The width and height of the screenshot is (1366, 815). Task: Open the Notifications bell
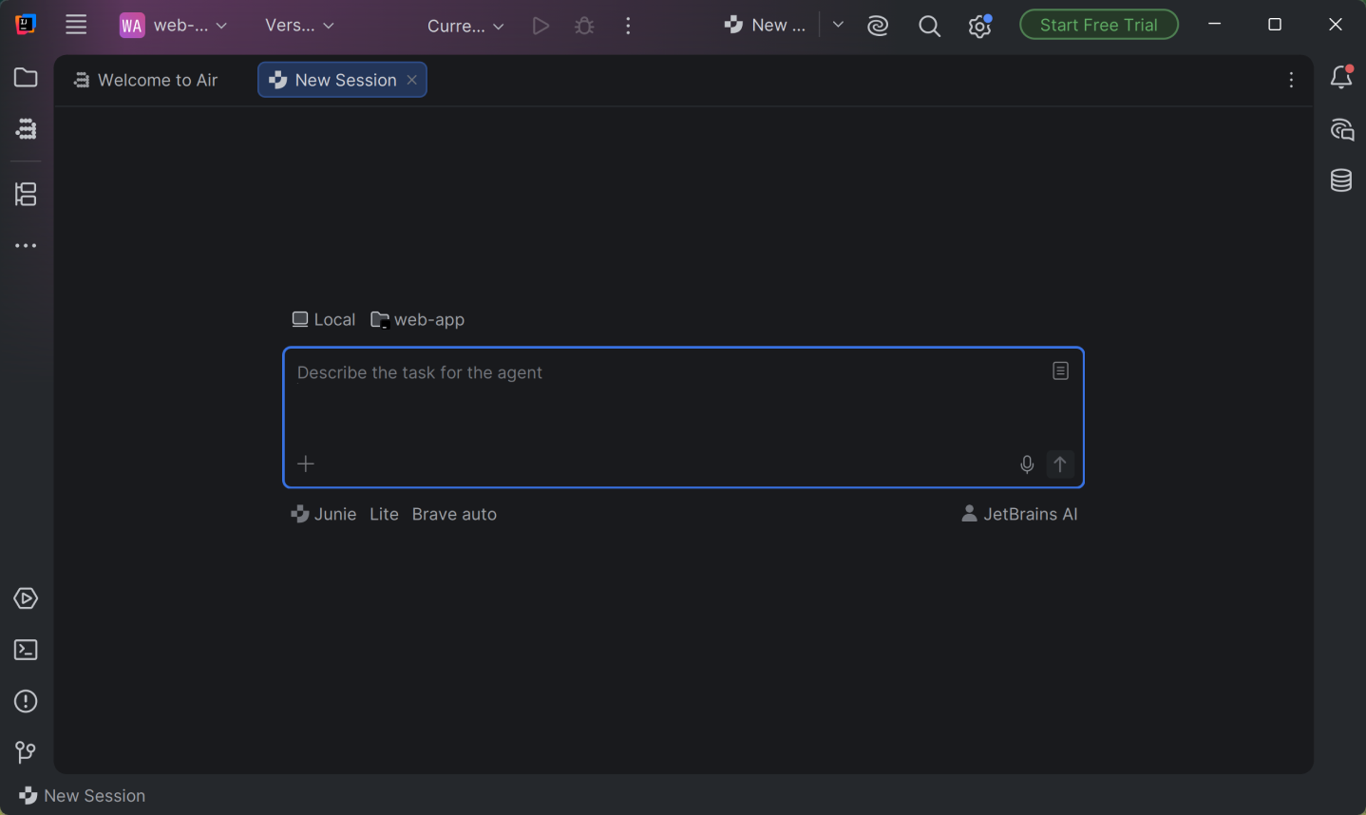click(1341, 77)
